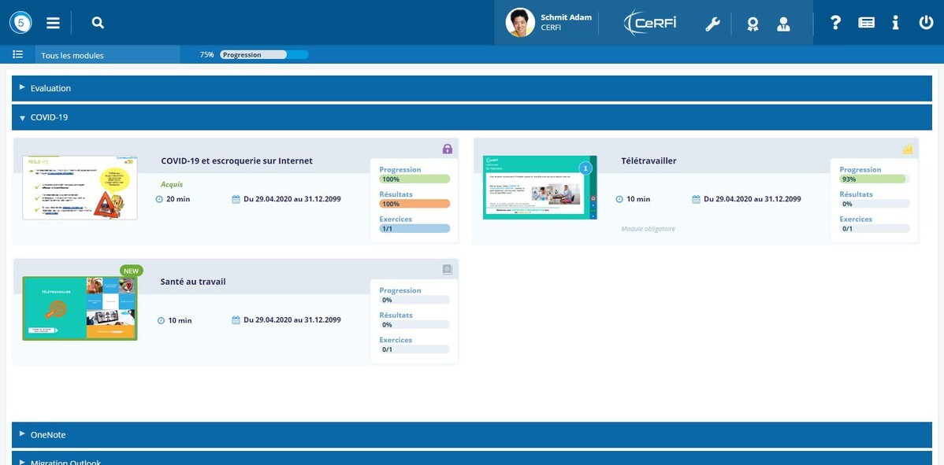Open help question mark icon

tap(835, 23)
